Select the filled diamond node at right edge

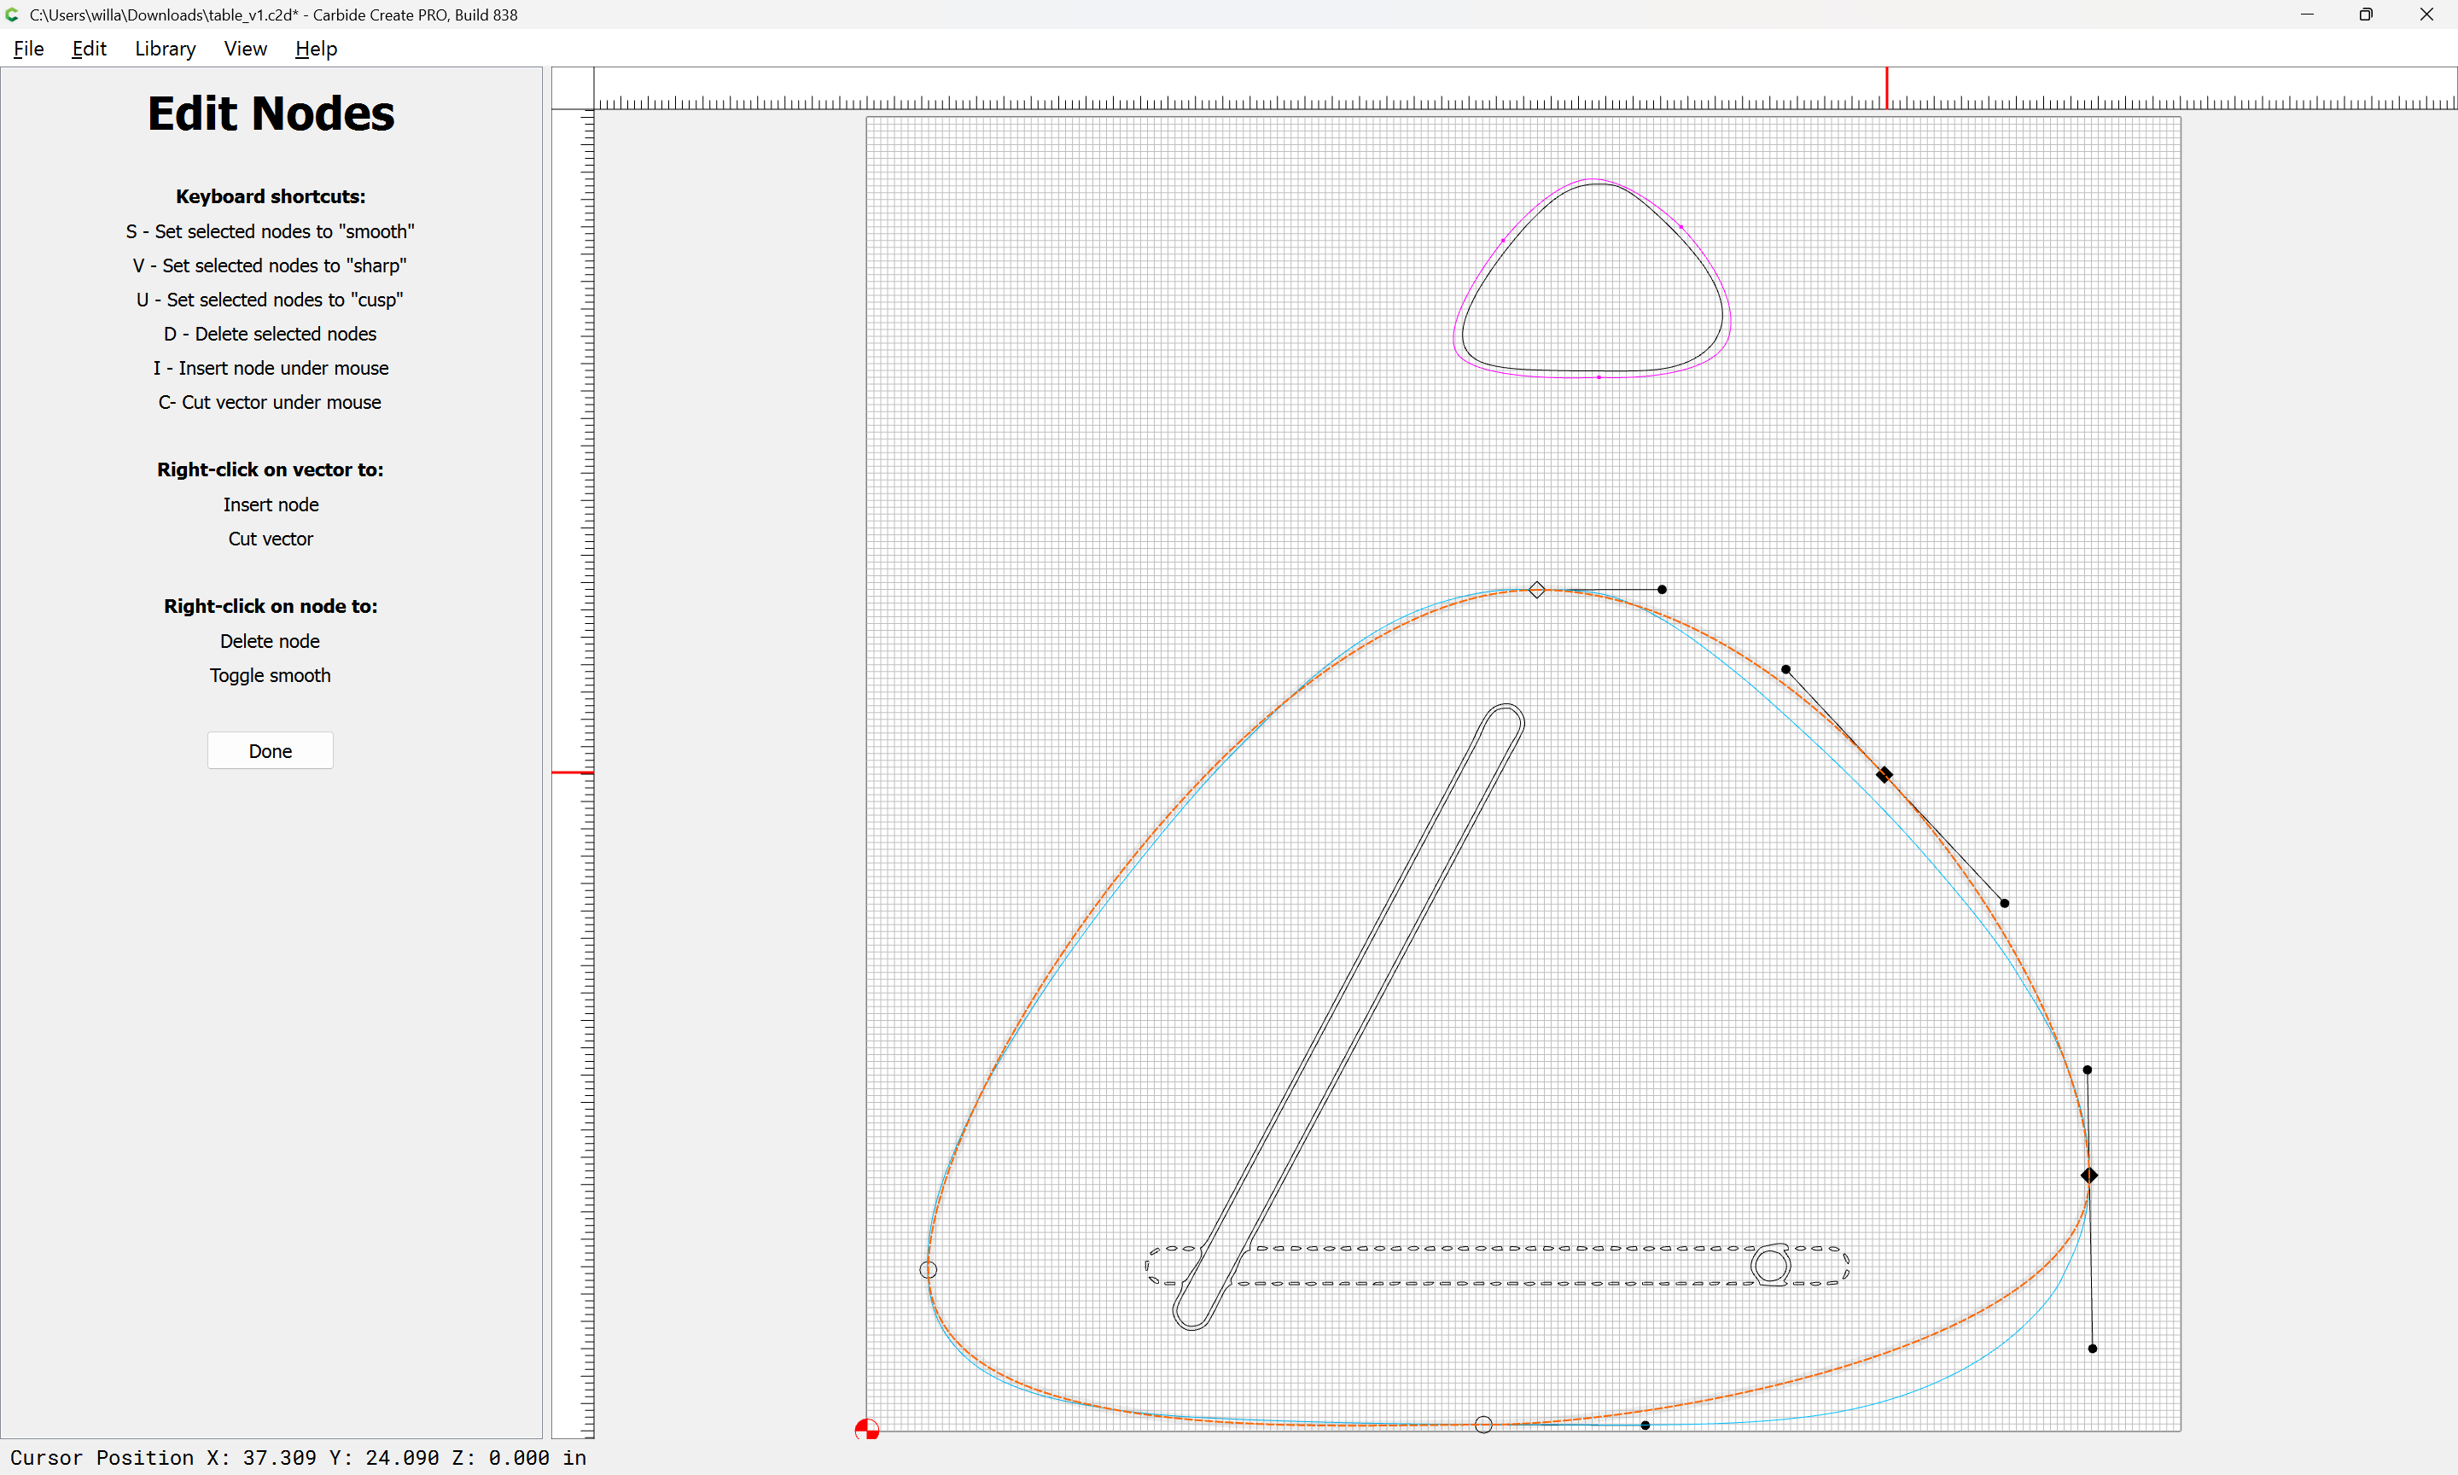2089,1176
